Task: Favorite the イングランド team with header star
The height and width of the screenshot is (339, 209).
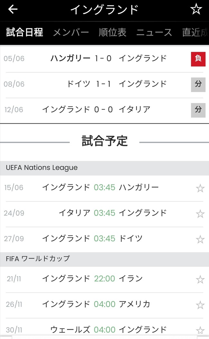Action: pos(196,9)
